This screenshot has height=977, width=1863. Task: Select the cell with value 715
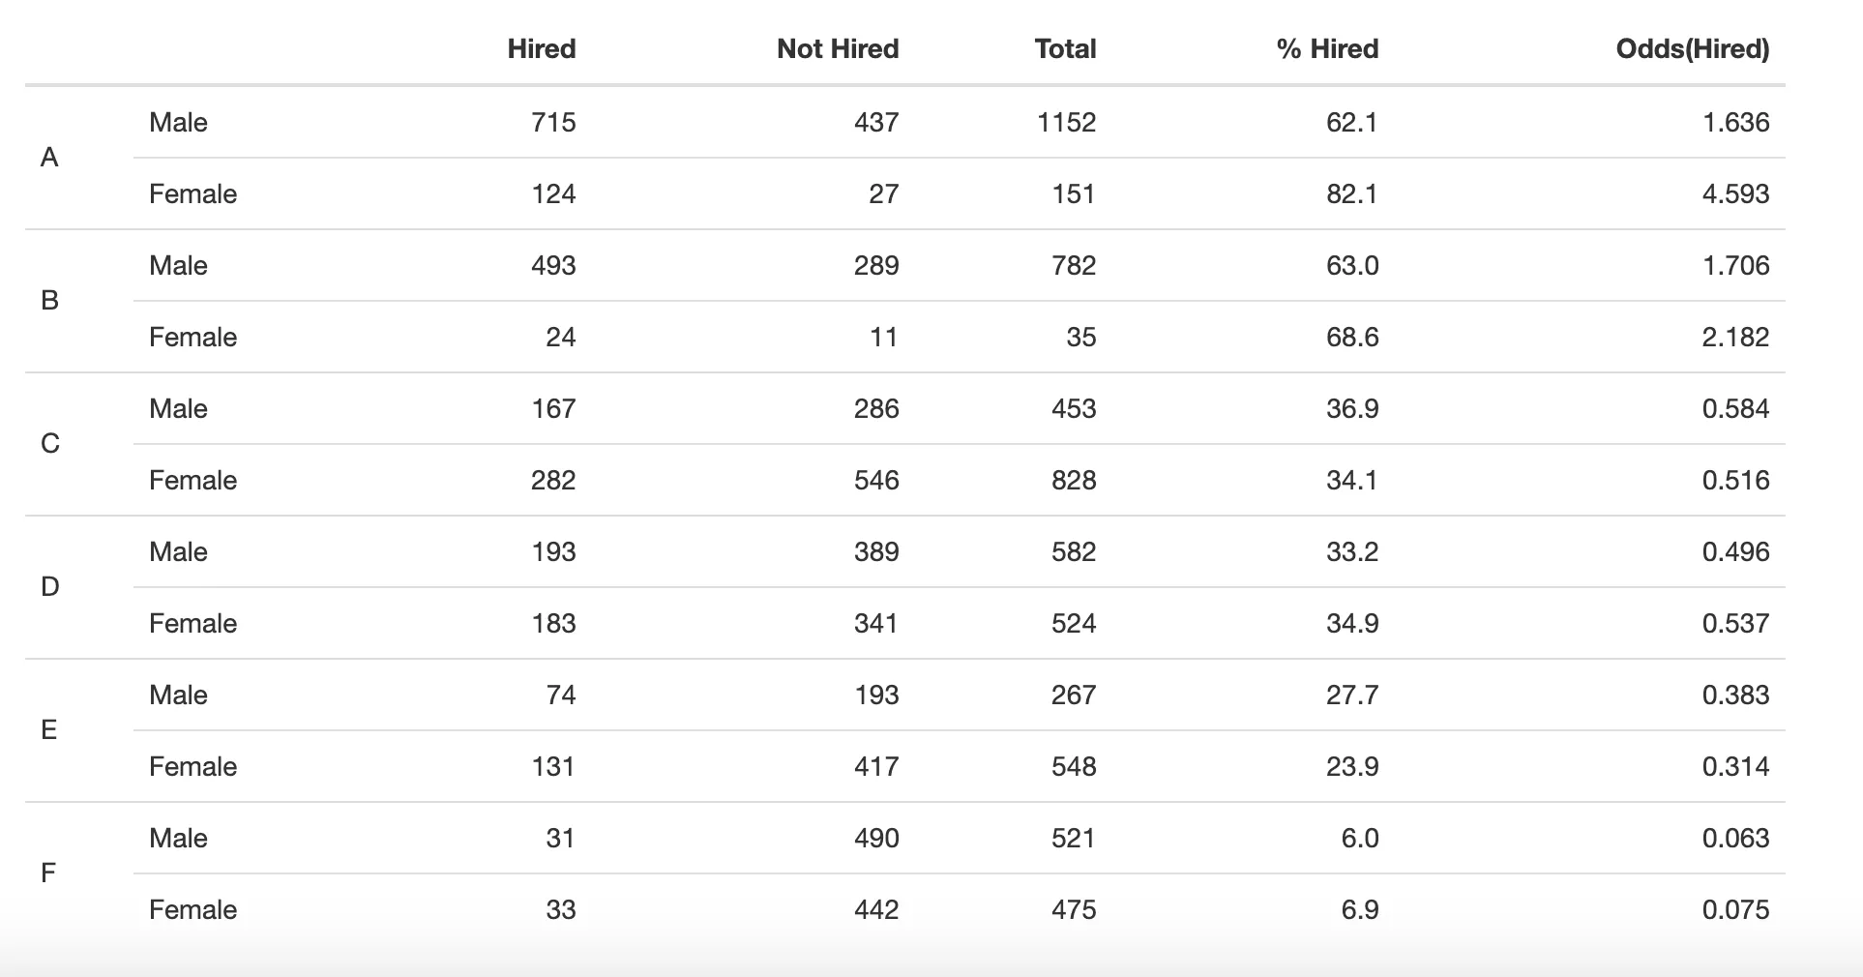553,123
